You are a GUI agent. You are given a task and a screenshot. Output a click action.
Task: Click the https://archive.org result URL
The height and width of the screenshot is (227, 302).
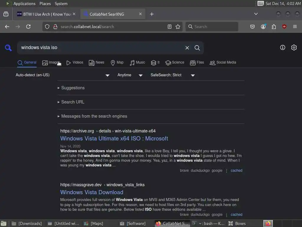tap(108, 131)
